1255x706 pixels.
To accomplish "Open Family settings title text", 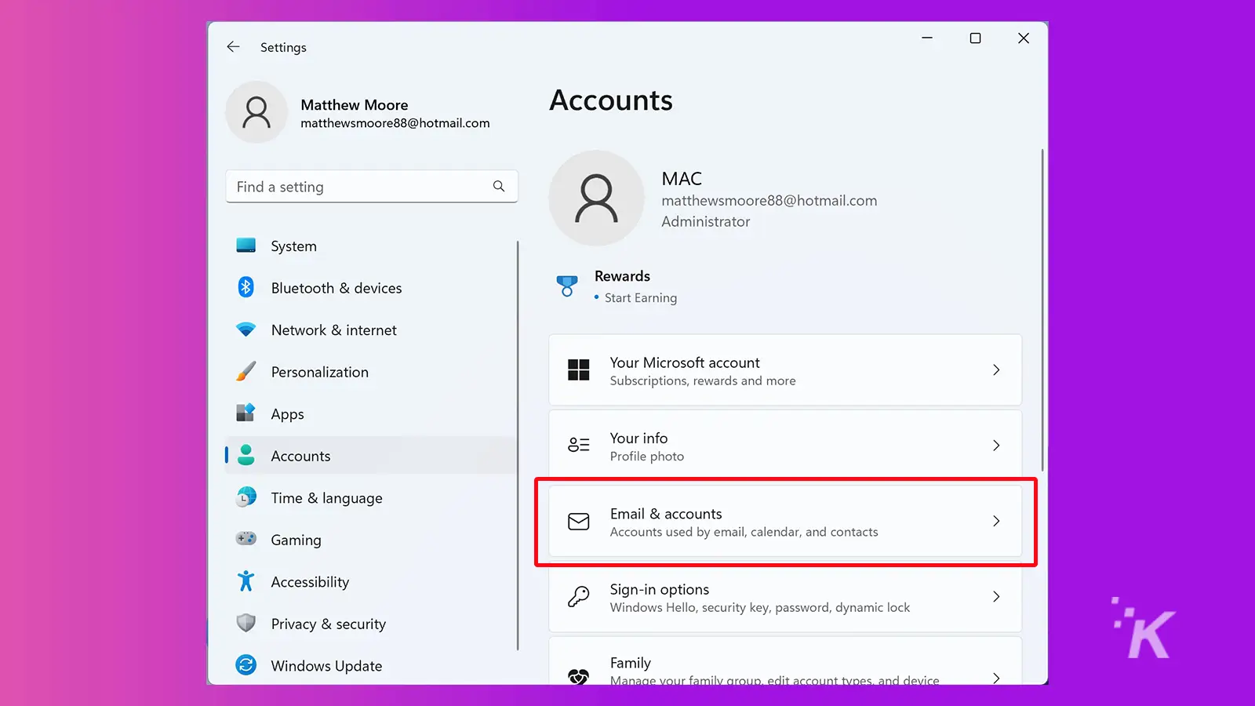I will pos(631,663).
